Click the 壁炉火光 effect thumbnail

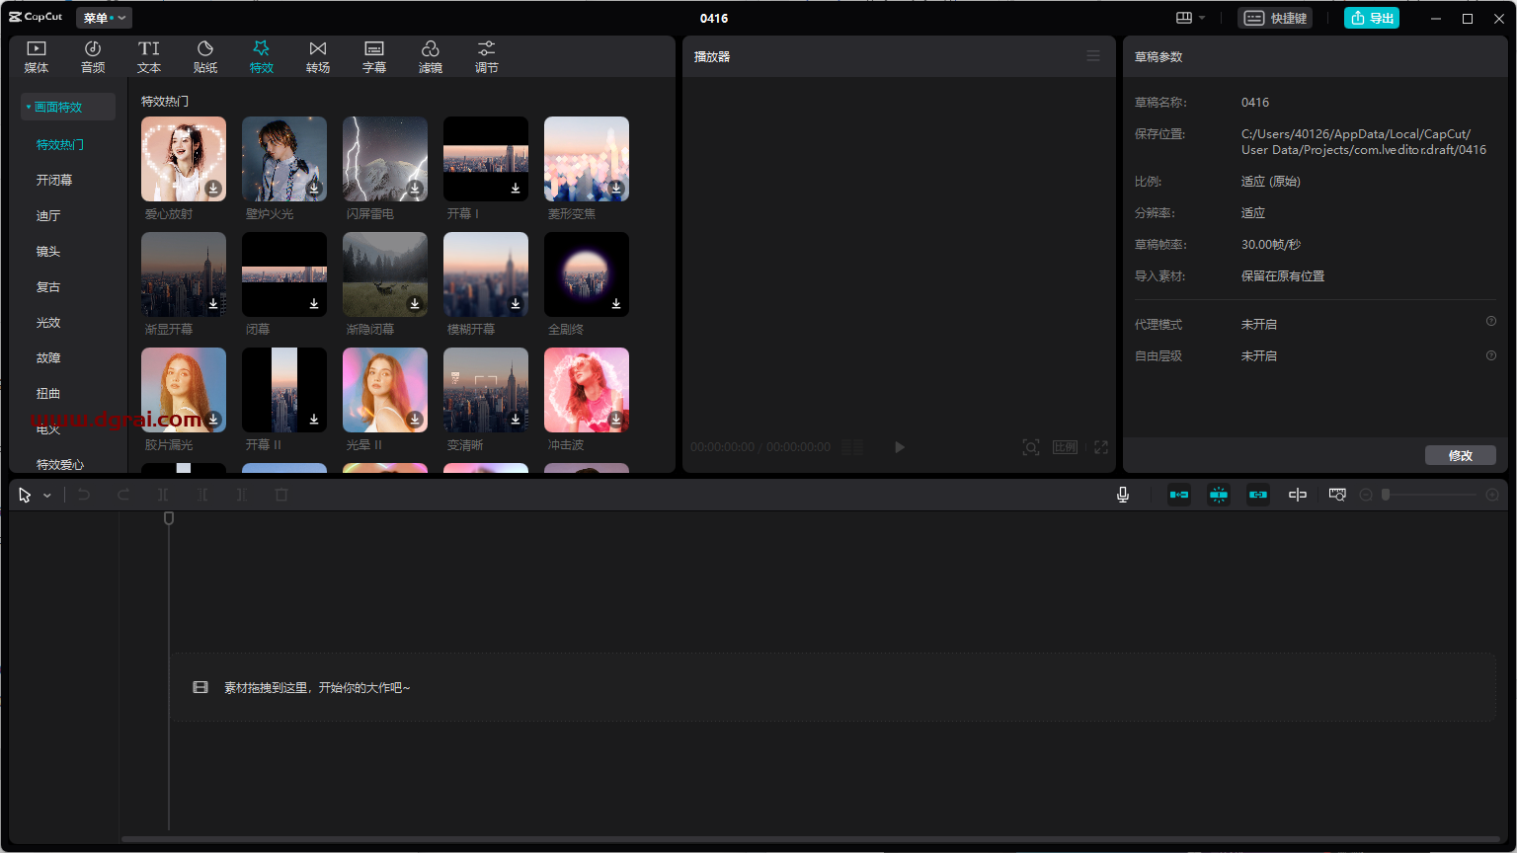click(x=284, y=159)
